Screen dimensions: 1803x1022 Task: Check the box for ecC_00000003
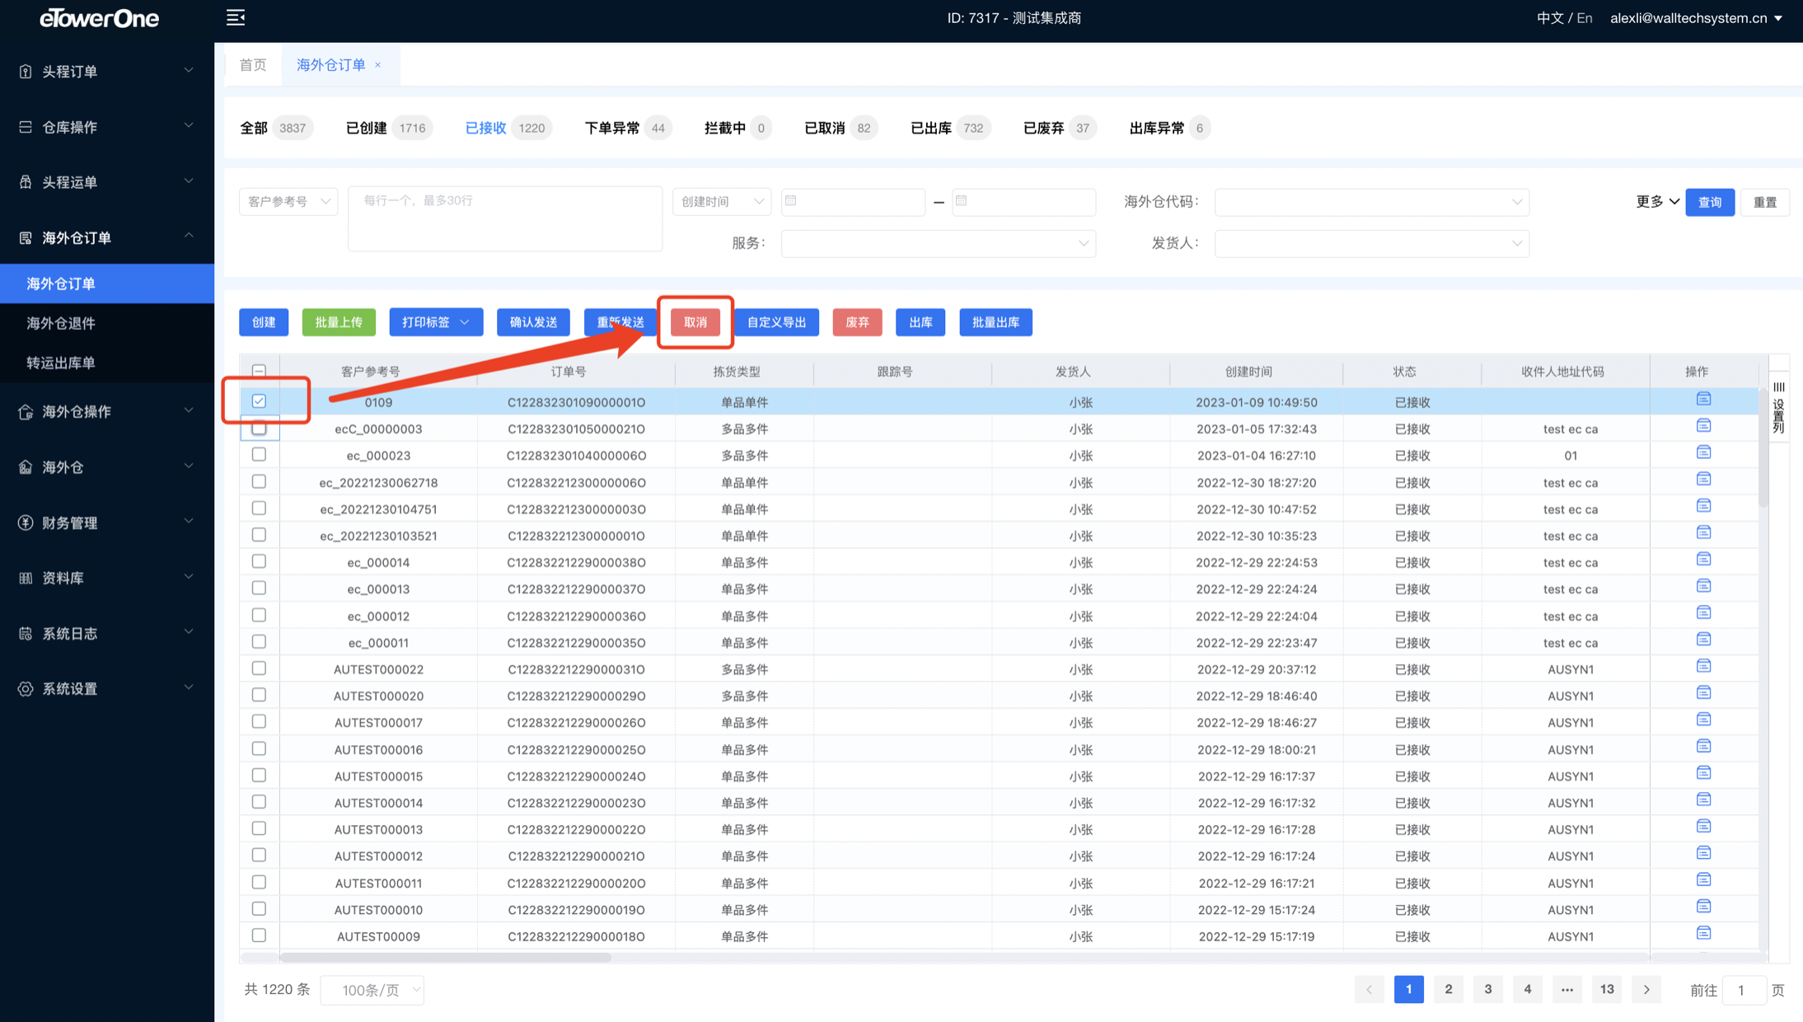coord(259,428)
